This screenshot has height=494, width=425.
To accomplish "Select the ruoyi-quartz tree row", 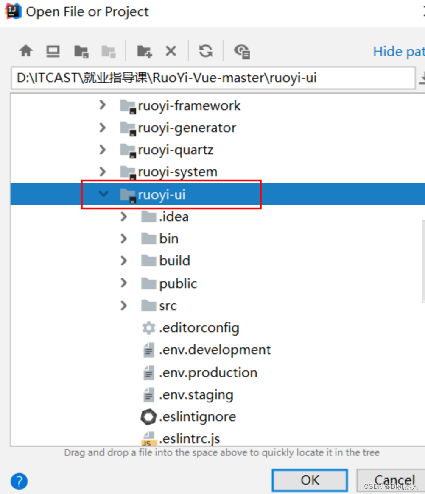I will tap(218, 150).
